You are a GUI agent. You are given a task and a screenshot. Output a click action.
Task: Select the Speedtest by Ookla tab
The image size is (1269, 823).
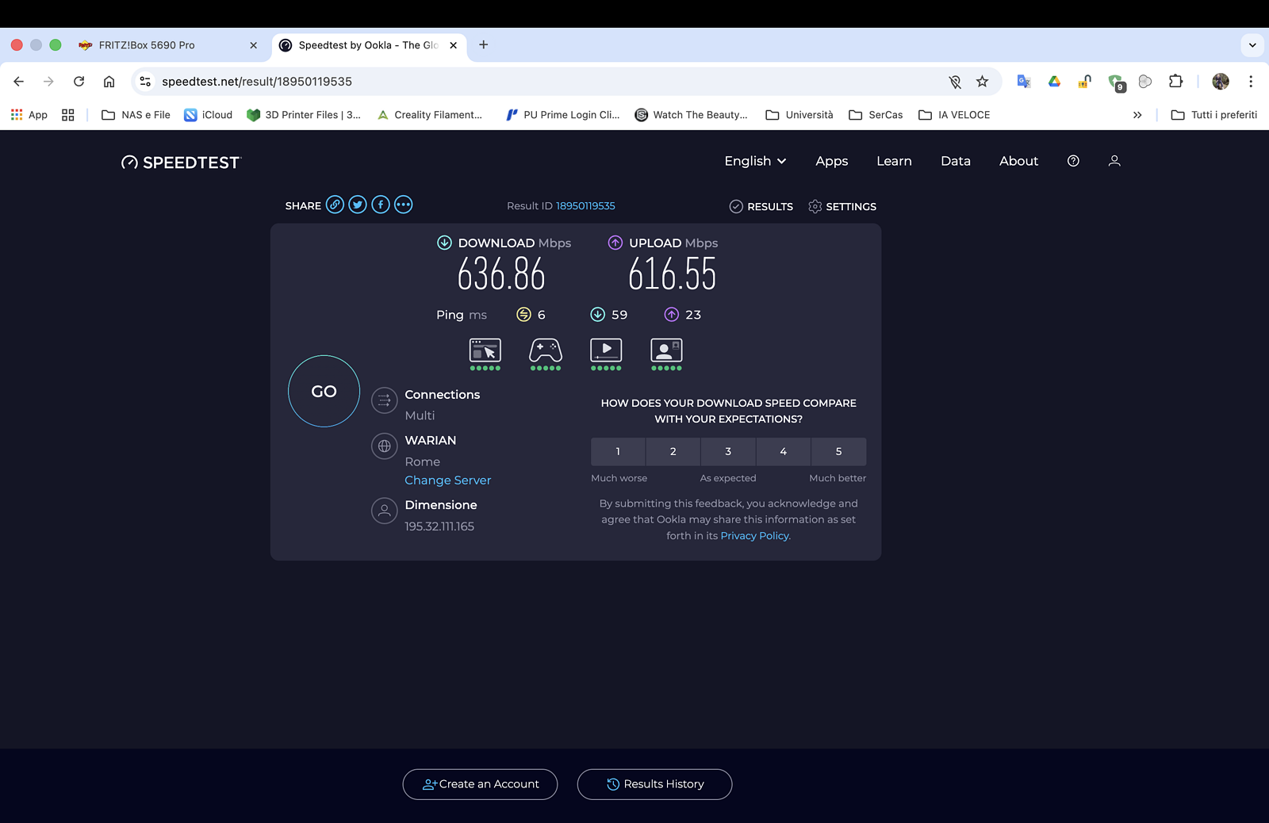[x=369, y=45]
